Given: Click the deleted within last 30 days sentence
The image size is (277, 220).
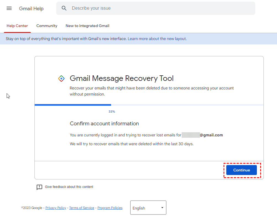Looking at the screenshot, I should tap(132, 144).
